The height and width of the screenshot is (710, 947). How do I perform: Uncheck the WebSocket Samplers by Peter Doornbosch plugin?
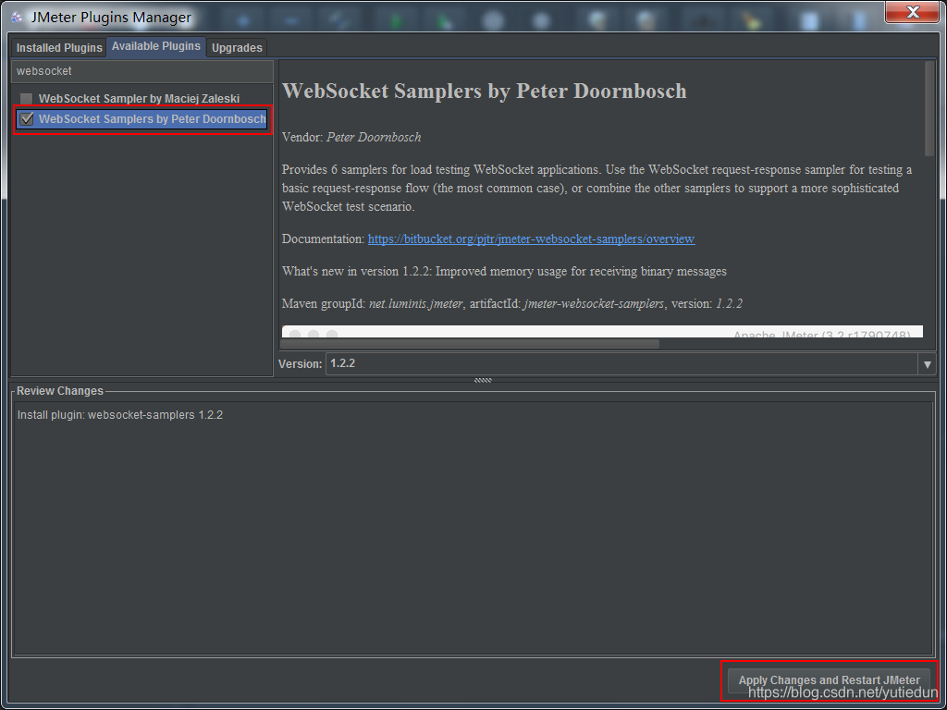(x=26, y=118)
